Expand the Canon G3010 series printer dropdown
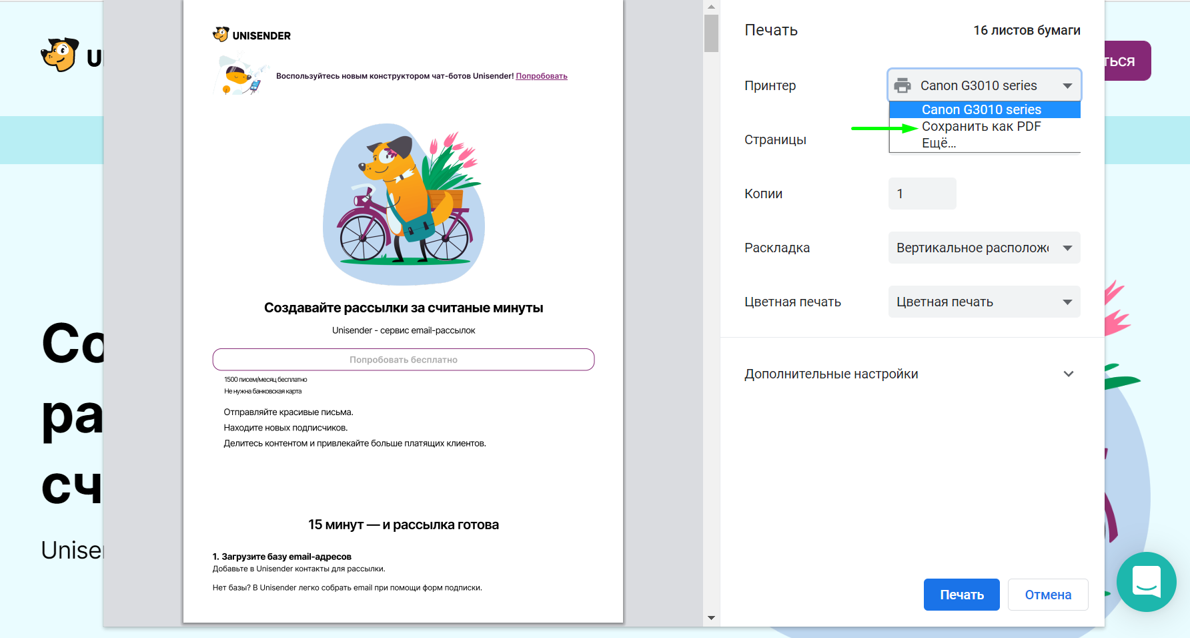The width and height of the screenshot is (1190, 638). pyautogui.click(x=985, y=85)
